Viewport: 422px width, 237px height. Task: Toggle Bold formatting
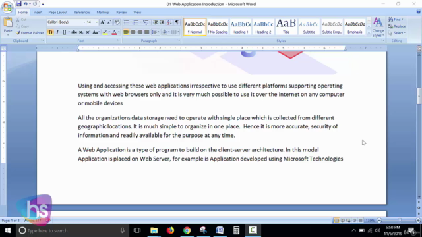click(50, 32)
